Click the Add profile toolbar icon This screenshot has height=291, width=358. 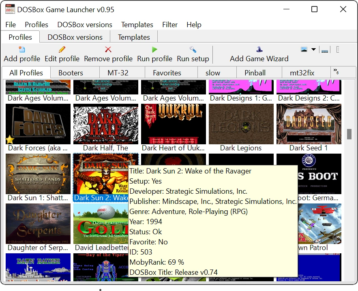tap(22, 50)
